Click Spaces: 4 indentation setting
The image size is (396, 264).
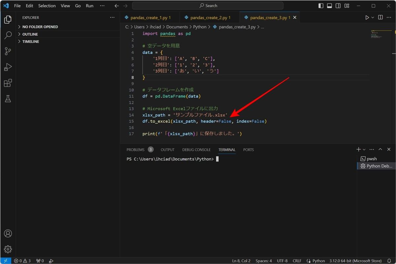(264, 261)
